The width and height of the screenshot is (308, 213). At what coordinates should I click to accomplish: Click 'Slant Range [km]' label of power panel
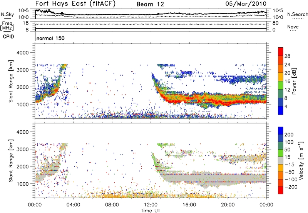11,81
